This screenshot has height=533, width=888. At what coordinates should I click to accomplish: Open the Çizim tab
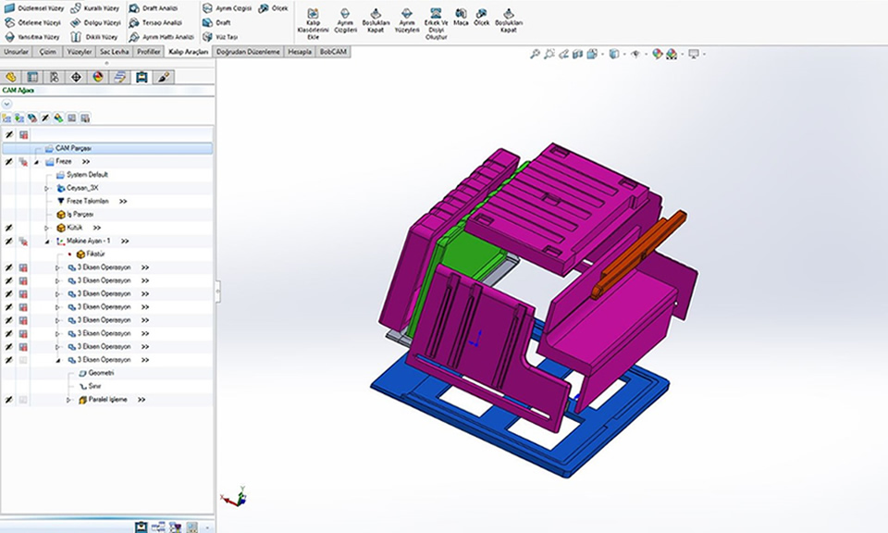(47, 52)
